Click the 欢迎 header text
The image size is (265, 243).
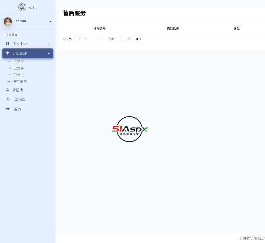[x=32, y=7]
